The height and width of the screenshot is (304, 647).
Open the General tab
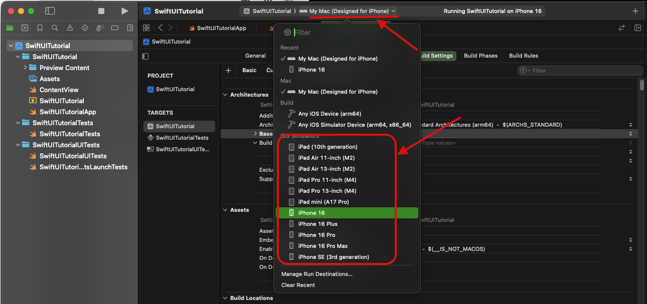255,56
